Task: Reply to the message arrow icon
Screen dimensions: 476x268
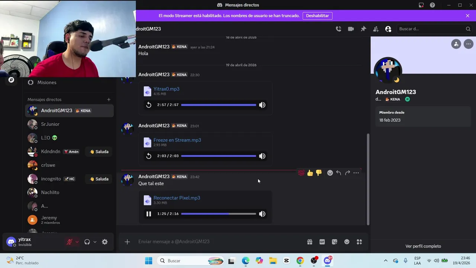Action: coord(338,173)
